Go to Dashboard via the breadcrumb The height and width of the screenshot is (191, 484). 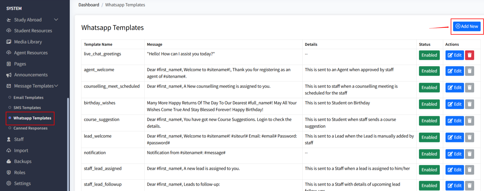(89, 5)
